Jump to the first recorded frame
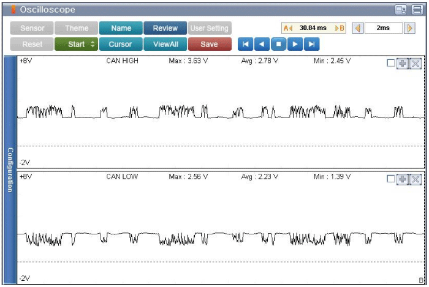 pos(245,44)
